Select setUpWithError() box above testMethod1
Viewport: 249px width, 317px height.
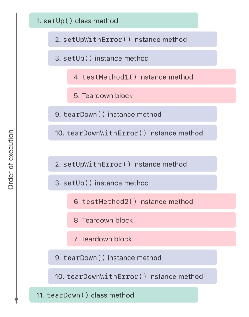[133, 39]
